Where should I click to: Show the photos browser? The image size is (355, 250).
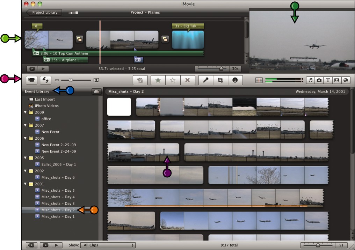point(319,80)
